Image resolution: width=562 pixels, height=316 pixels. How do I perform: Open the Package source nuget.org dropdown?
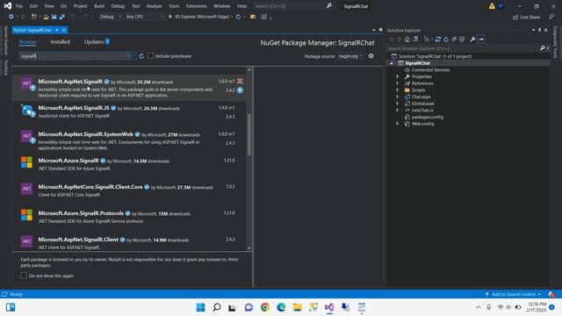[x=350, y=56]
